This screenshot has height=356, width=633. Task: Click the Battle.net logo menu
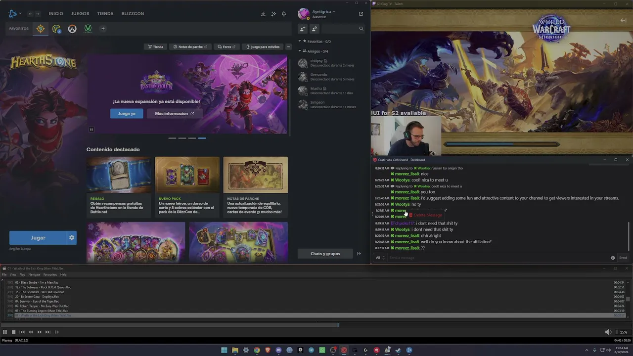[14, 13]
